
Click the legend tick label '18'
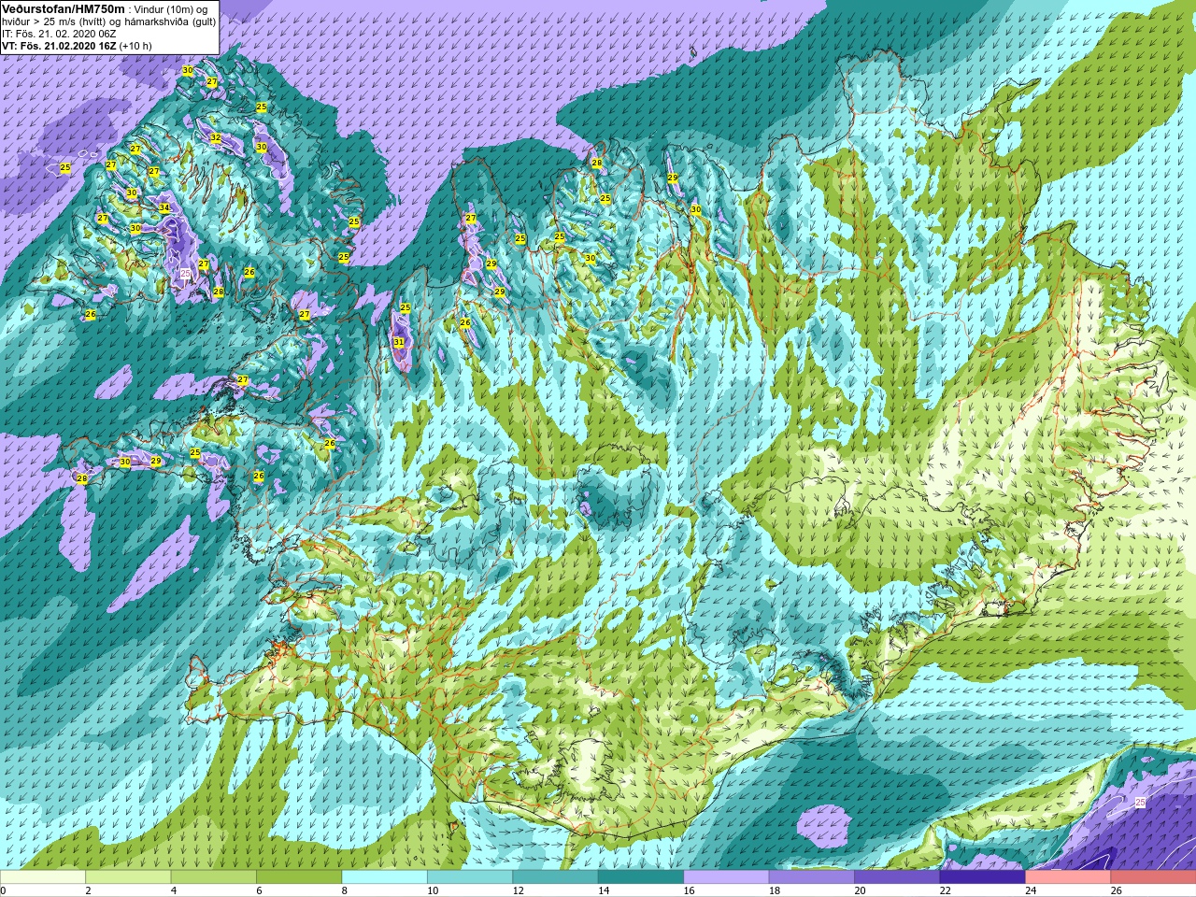[x=774, y=891]
